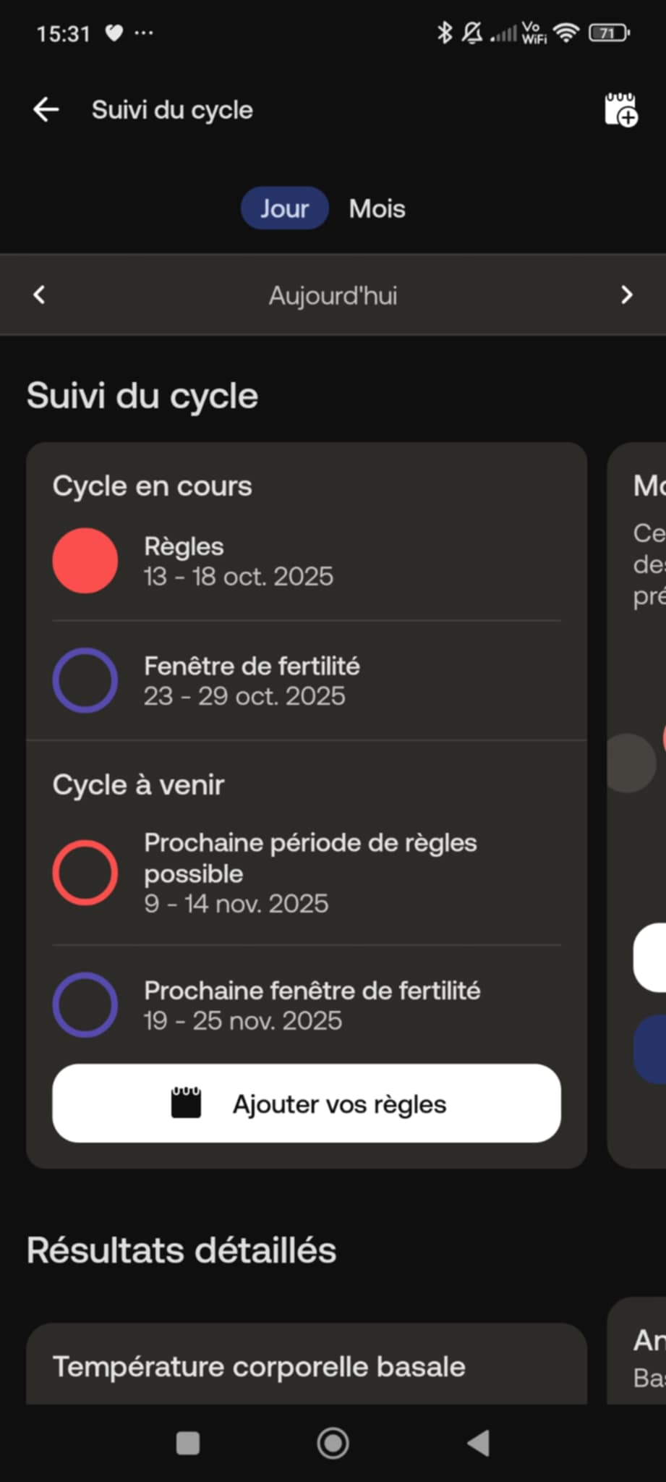Switch to the Mois view
666x1482 pixels.
tap(377, 208)
